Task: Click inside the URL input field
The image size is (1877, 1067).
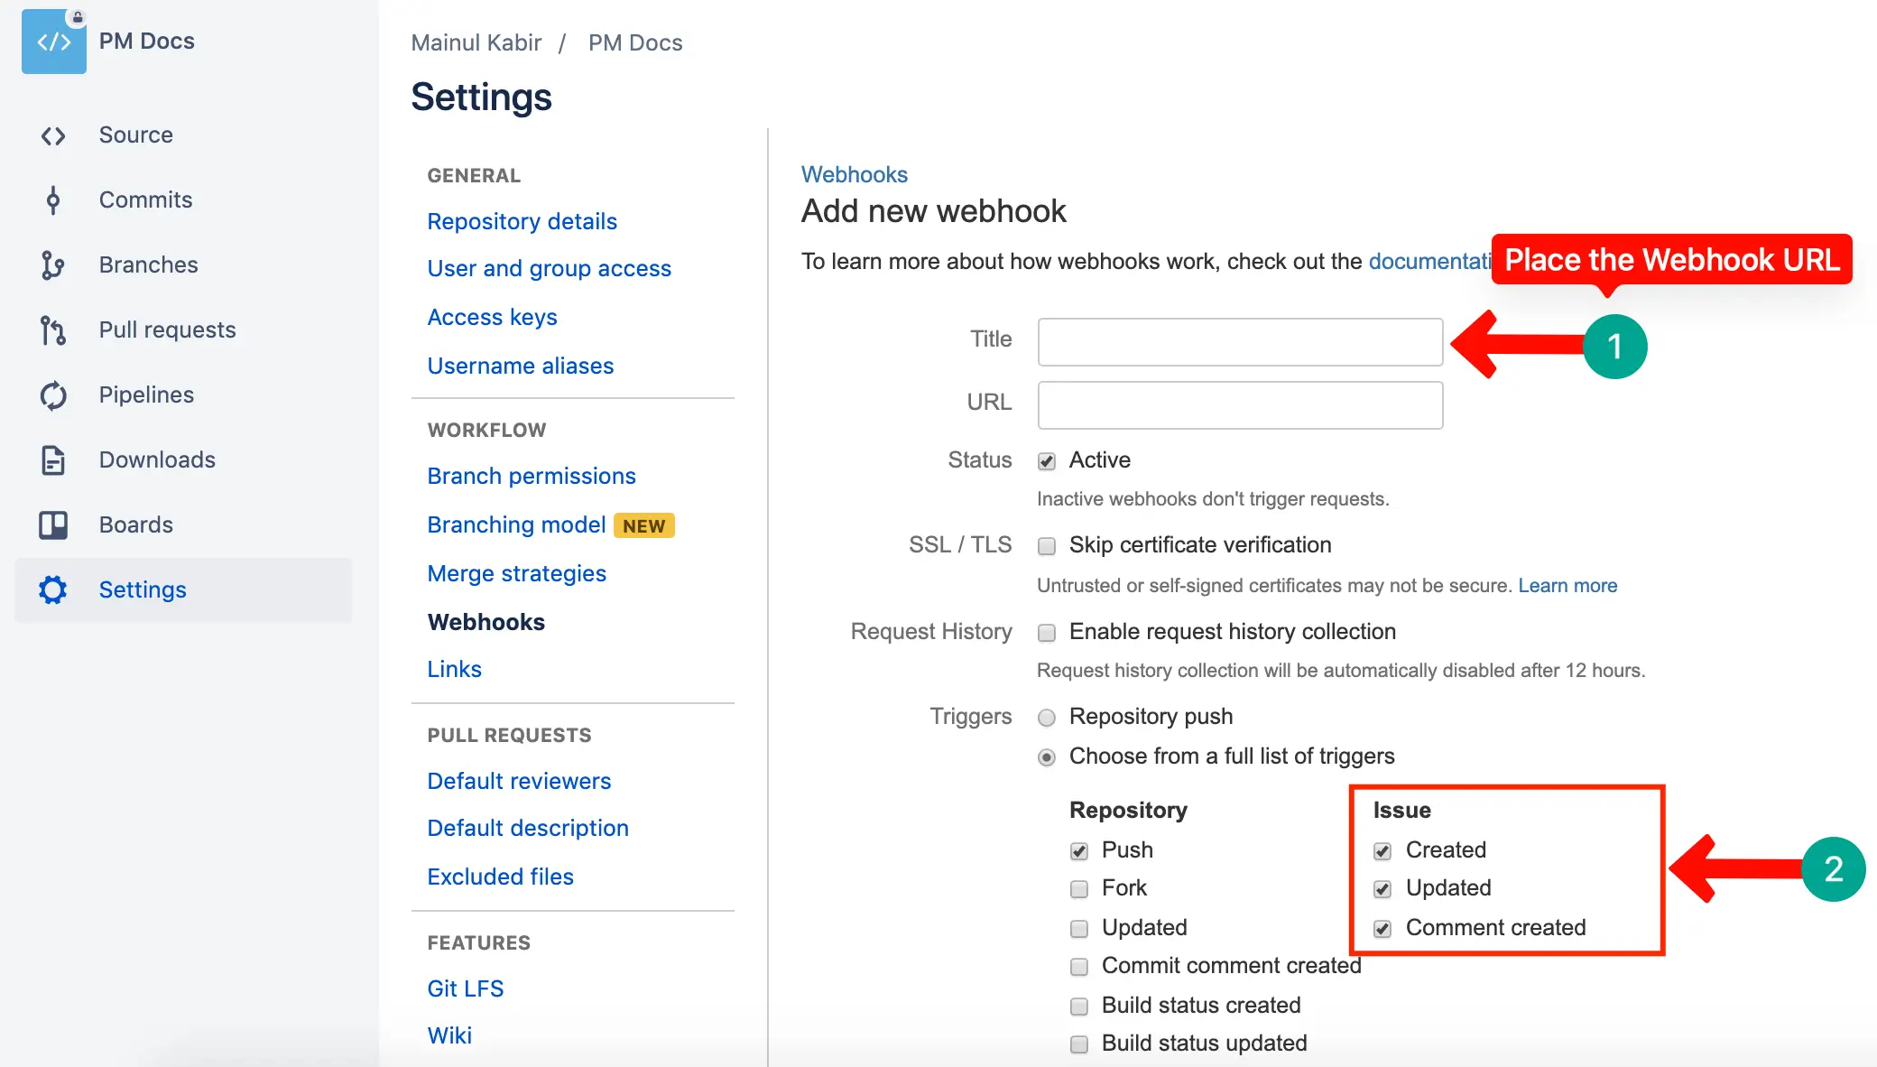Action: (x=1239, y=404)
